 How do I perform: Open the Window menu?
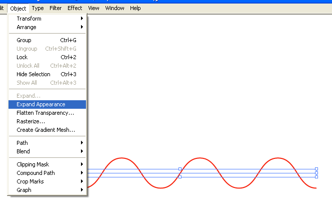[x=114, y=8]
